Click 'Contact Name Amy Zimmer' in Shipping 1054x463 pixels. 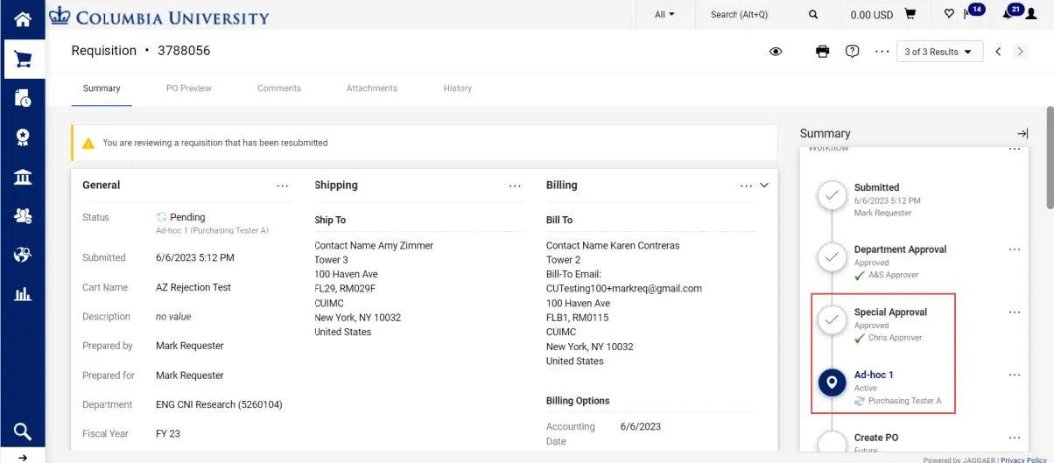[374, 246]
